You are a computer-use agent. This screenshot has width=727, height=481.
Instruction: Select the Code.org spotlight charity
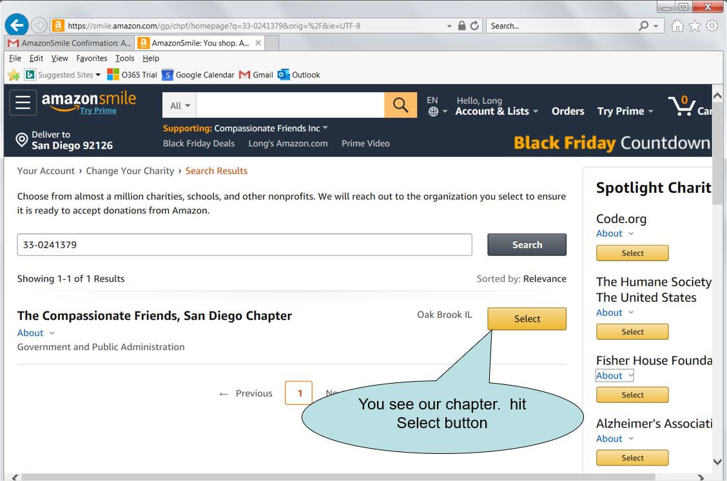click(x=632, y=253)
